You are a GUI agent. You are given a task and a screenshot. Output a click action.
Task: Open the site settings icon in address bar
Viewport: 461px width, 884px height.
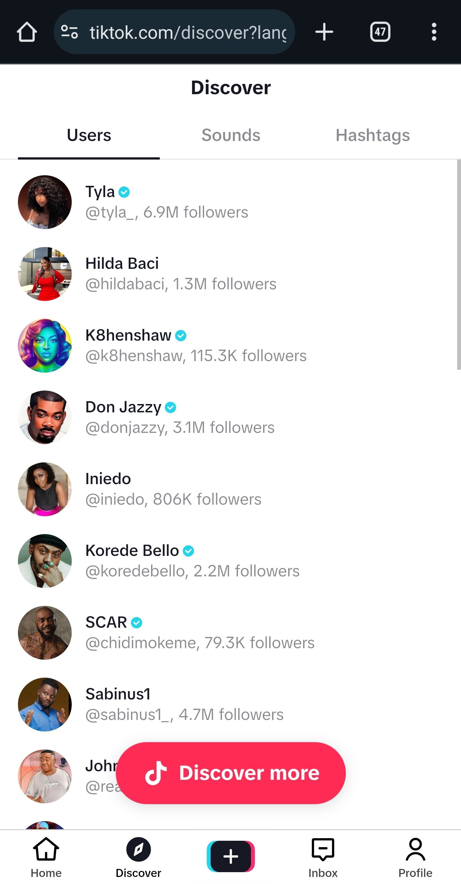[x=69, y=32]
